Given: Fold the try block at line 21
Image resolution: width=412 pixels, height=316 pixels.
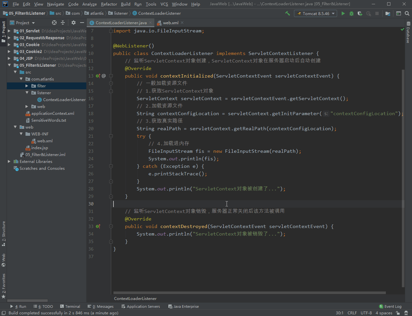Looking at the screenshot, I should [x=111, y=136].
